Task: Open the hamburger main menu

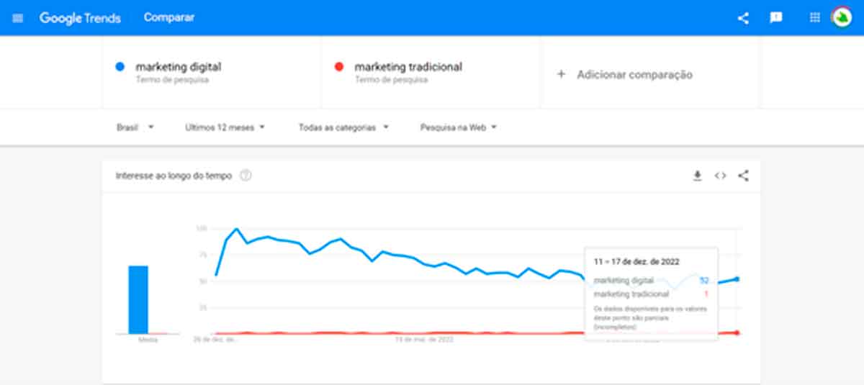Action: (x=18, y=18)
